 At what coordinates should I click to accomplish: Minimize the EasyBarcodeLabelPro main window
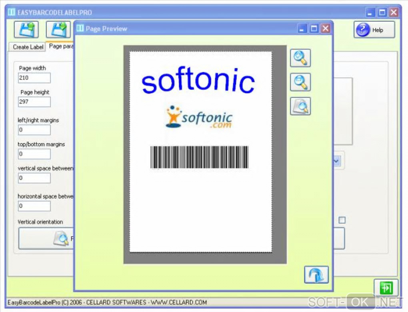(370, 12)
